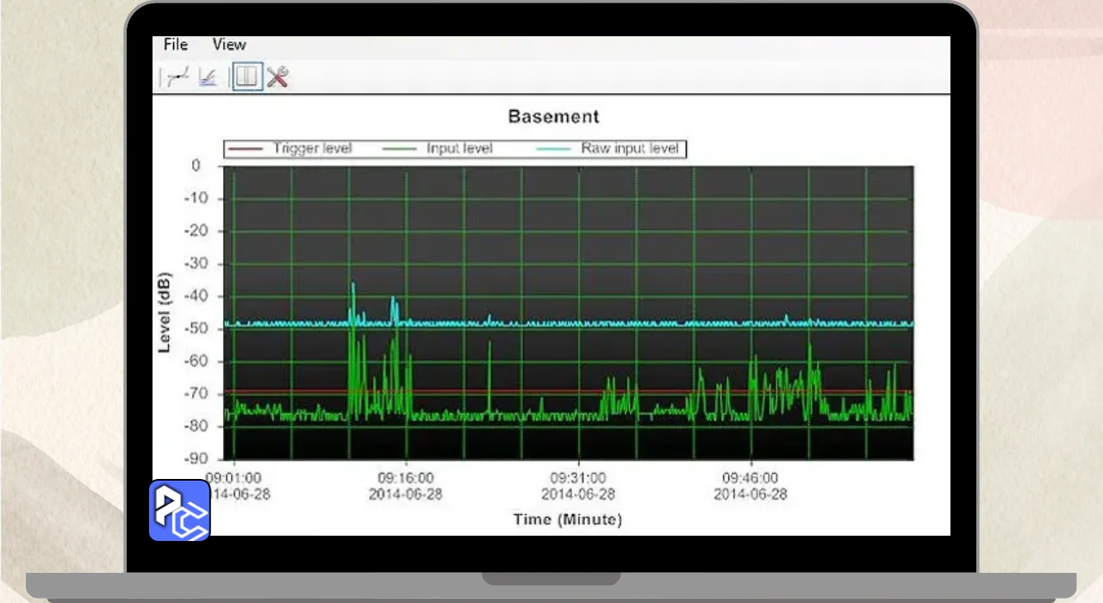The image size is (1103, 603).
Task: Click the Level (dB) axis title
Action: (165, 313)
